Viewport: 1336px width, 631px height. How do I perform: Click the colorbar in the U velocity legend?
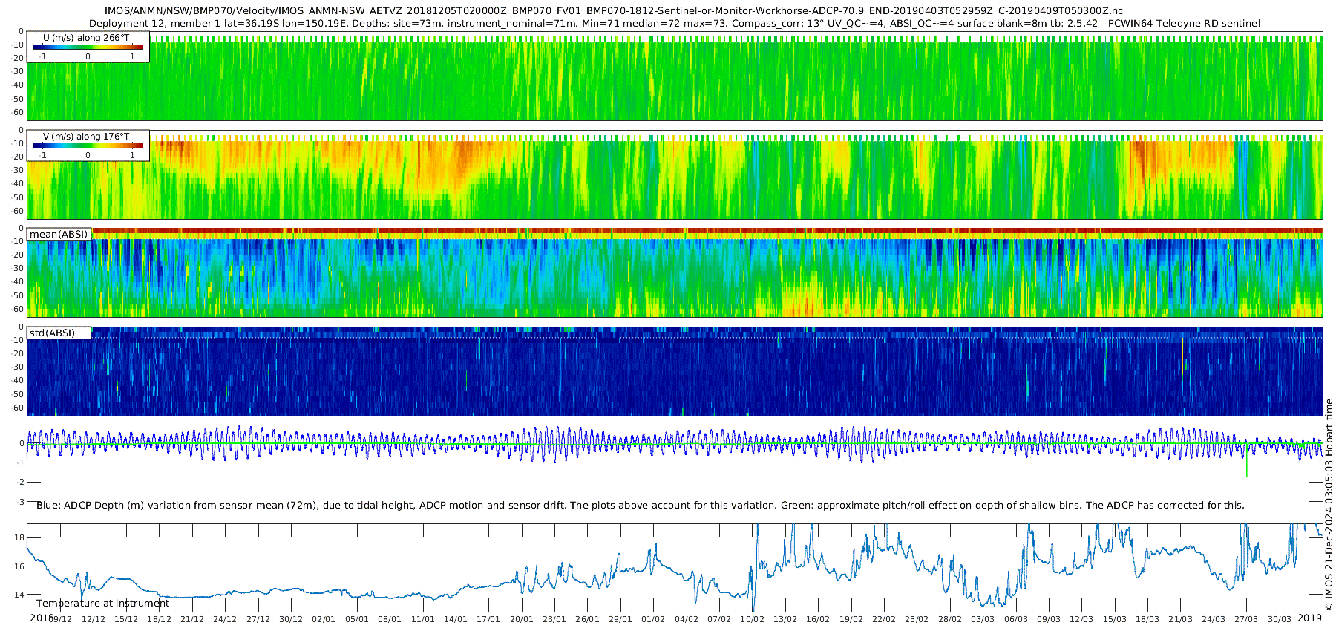tap(88, 47)
